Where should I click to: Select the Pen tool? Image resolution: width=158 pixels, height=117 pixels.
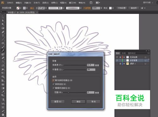pos(3,32)
